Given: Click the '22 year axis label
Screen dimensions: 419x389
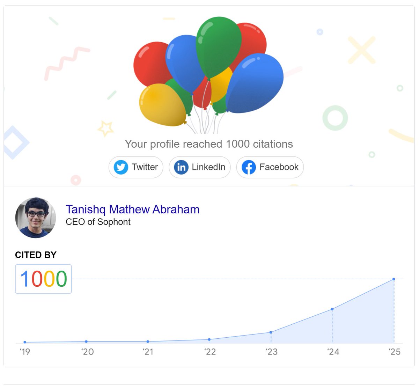Looking at the screenshot, I should (210, 352).
